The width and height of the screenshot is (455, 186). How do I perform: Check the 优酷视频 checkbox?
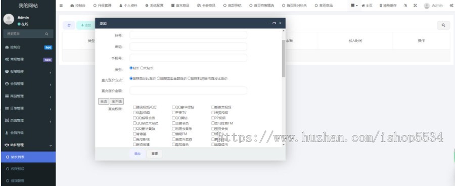134,113
